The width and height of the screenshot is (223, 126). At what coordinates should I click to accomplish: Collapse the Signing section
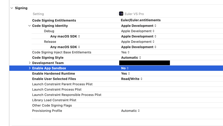pyautogui.click(x=12, y=8)
